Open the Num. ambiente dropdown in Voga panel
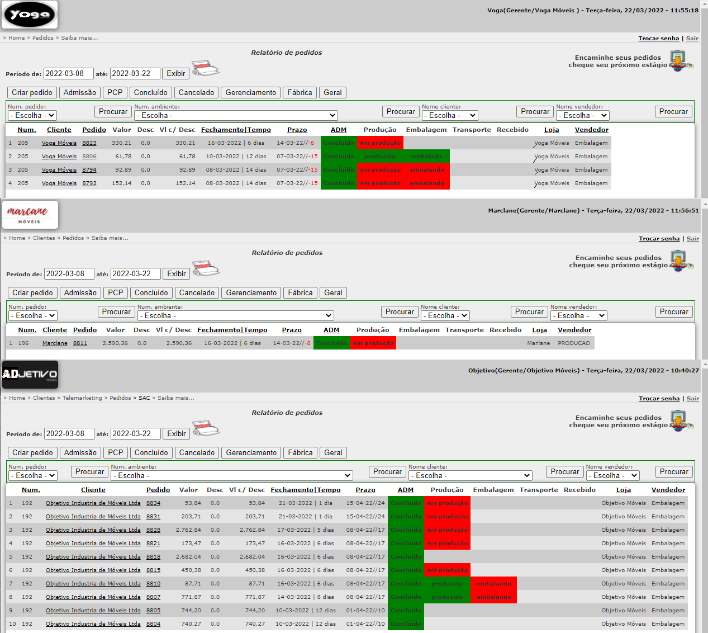This screenshot has width=708, height=633. 236,116
